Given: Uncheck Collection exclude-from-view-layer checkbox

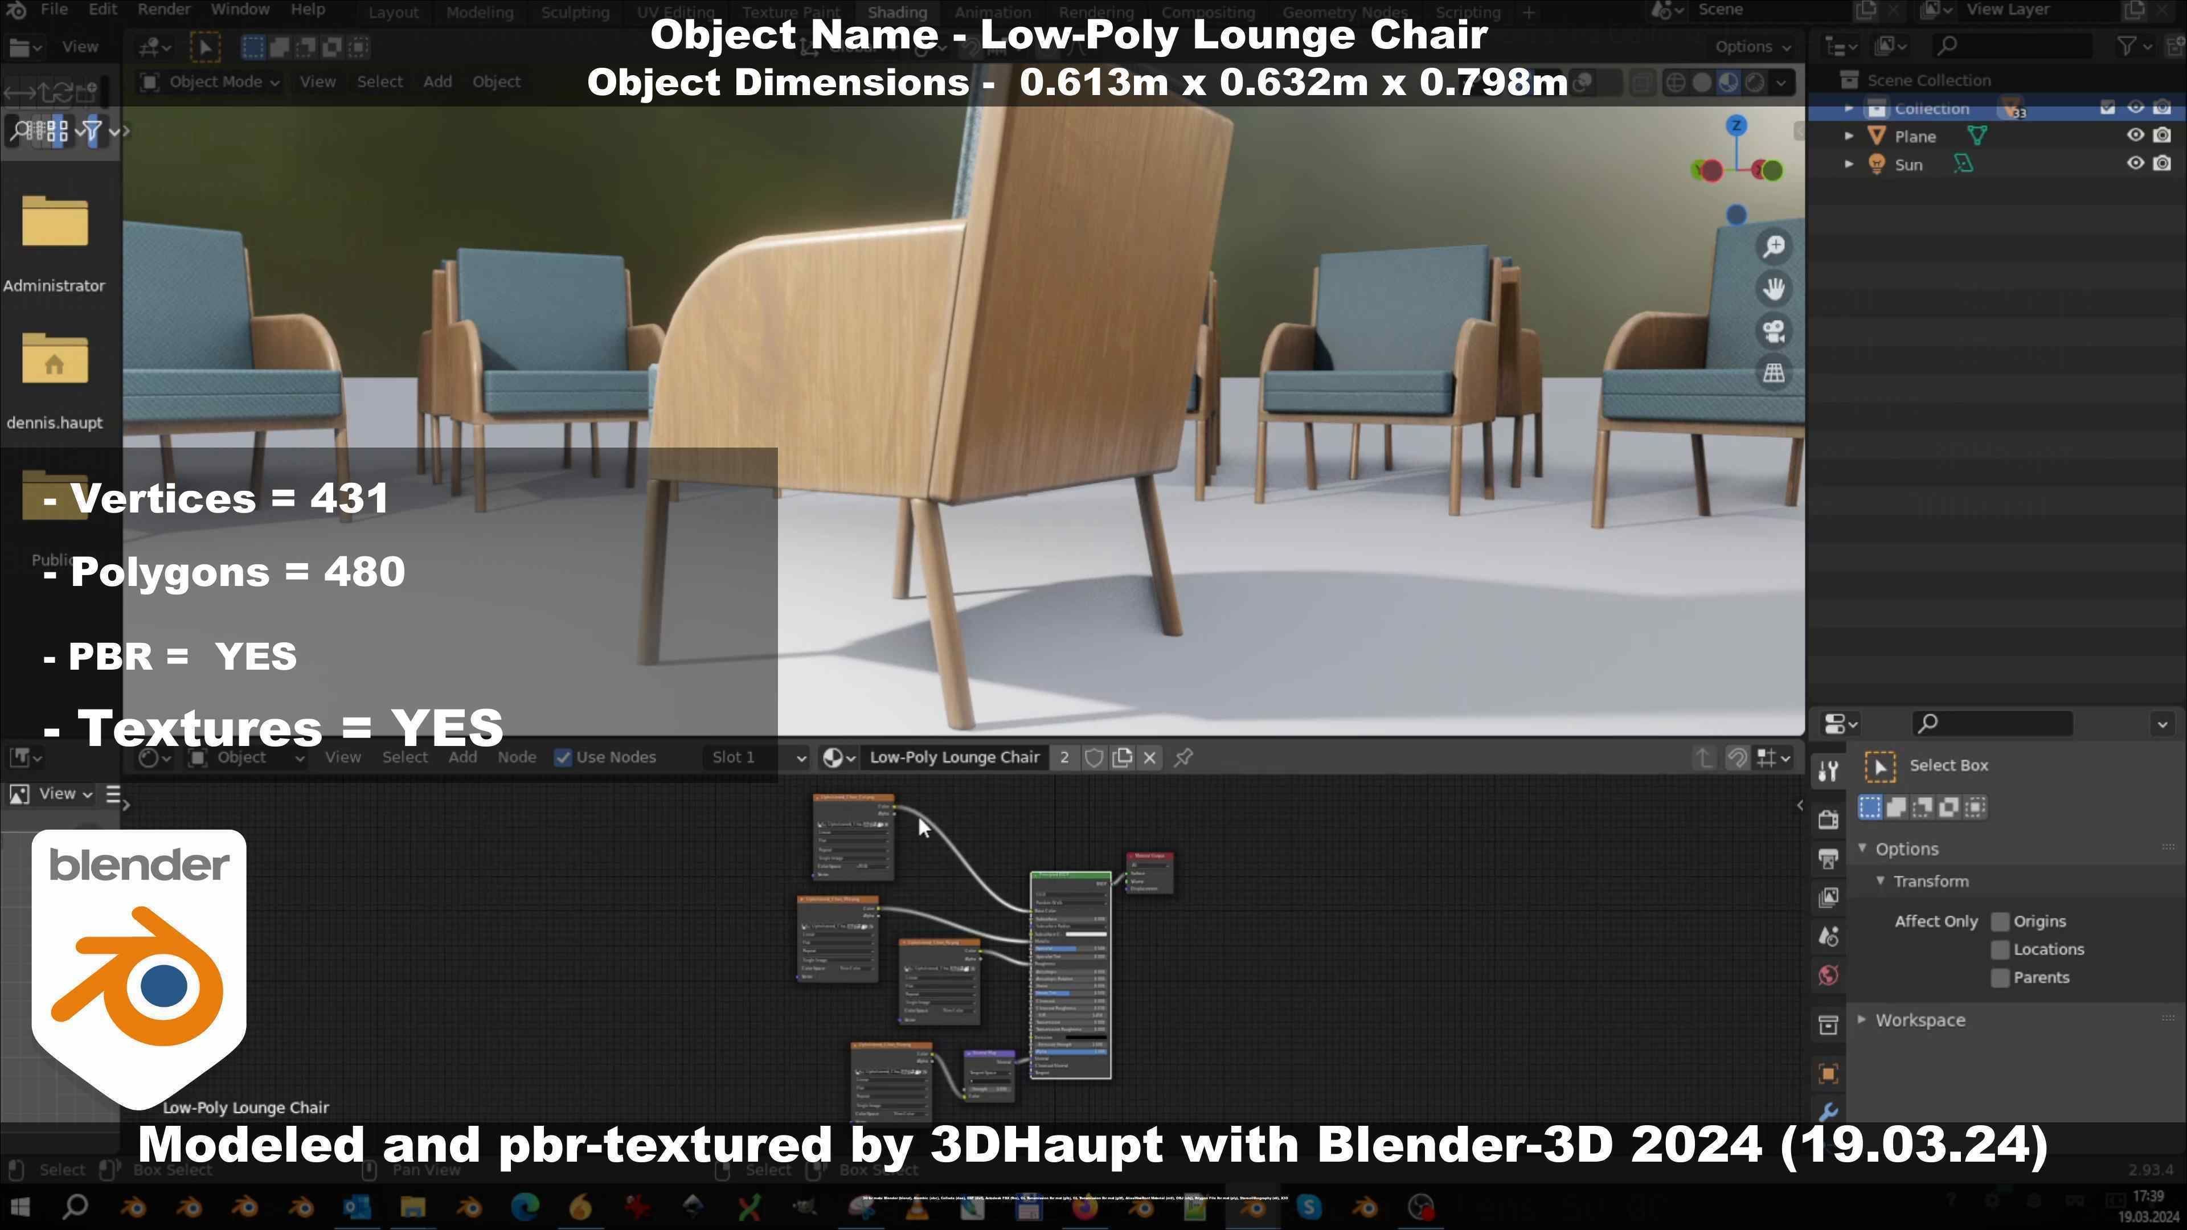Looking at the screenshot, I should pyautogui.click(x=2107, y=108).
